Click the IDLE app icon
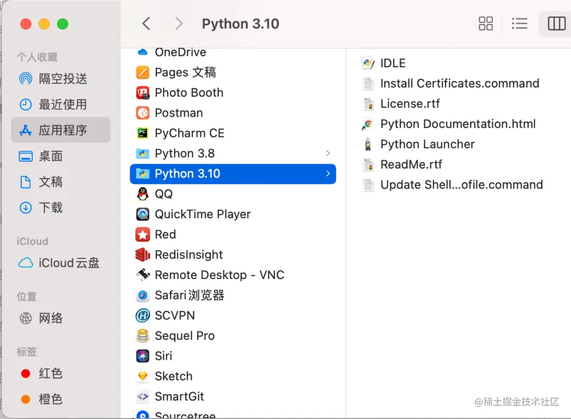Image resolution: width=571 pixels, height=419 pixels. pyautogui.click(x=368, y=63)
